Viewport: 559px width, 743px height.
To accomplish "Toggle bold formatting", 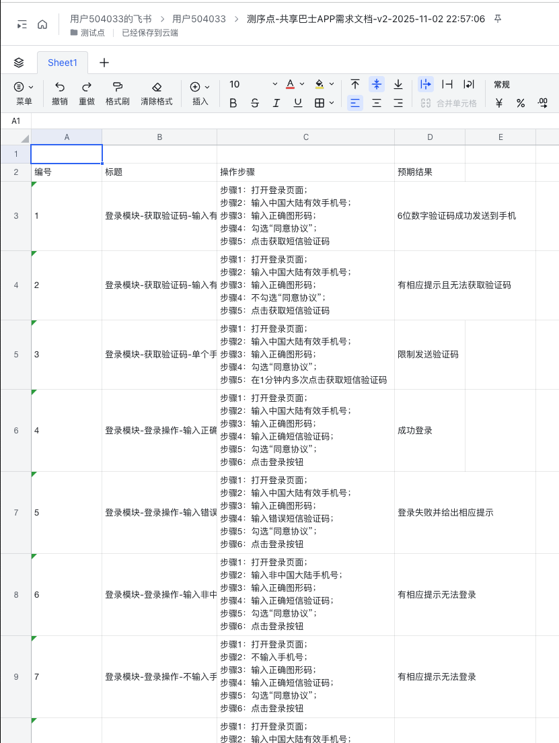I will [233, 103].
